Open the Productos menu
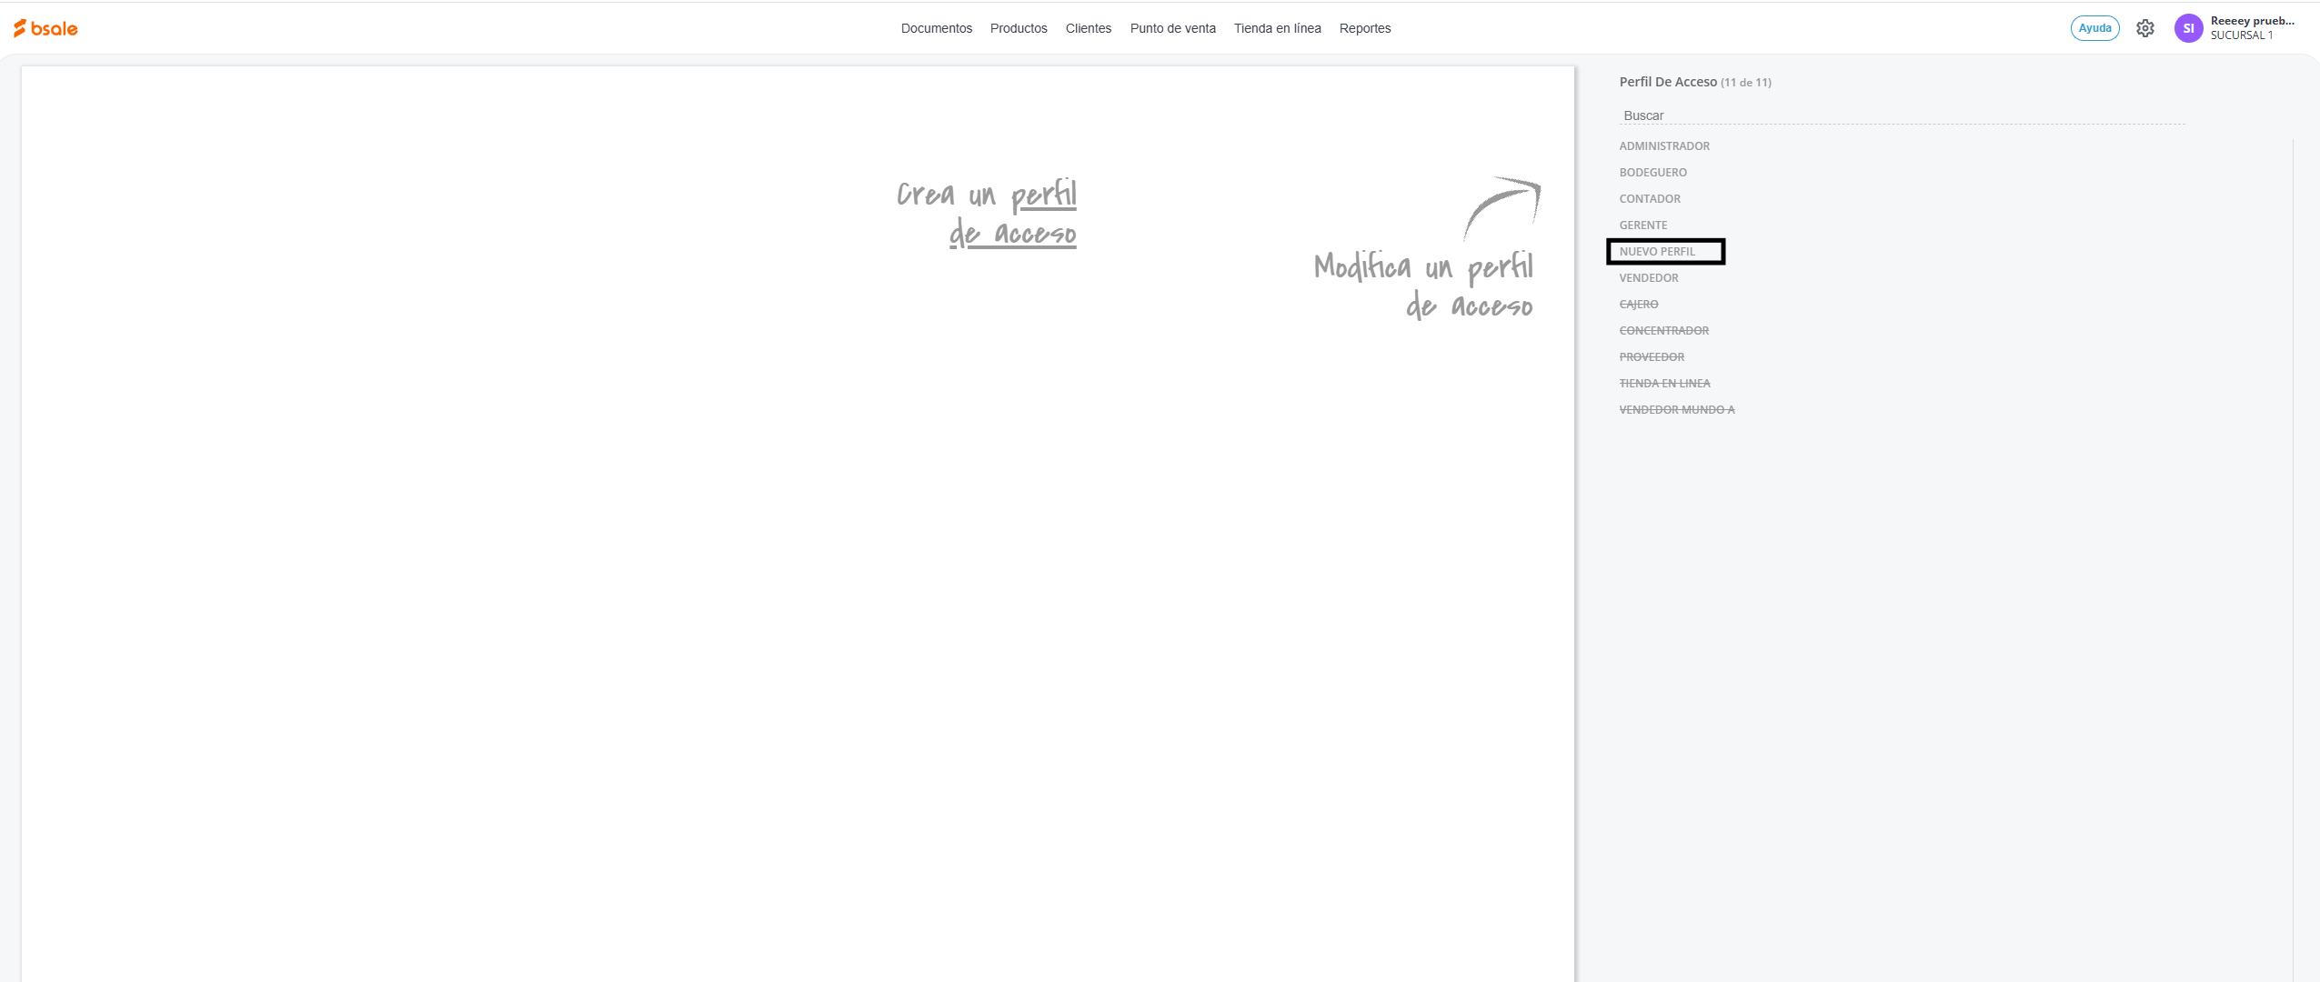The height and width of the screenshot is (982, 2320). pos(1018,28)
